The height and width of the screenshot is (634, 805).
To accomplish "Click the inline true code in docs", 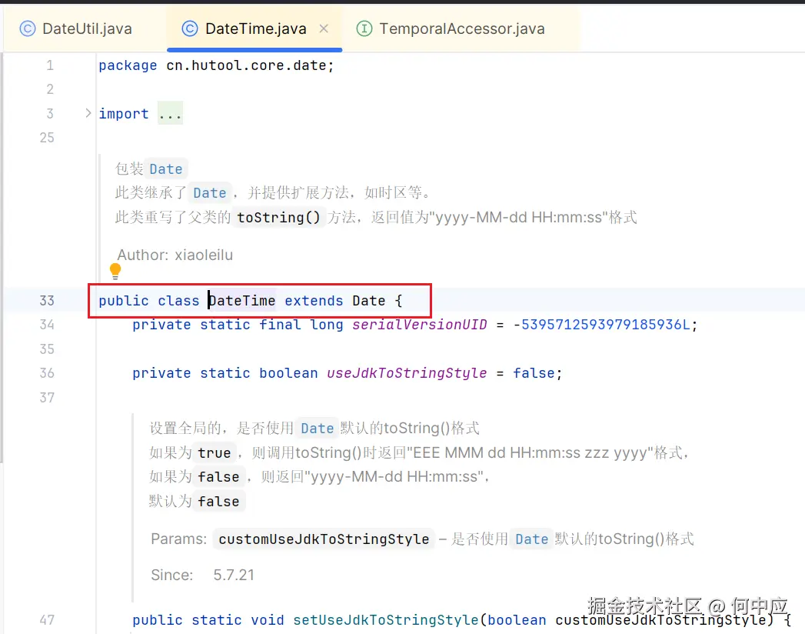I will 215,452.
